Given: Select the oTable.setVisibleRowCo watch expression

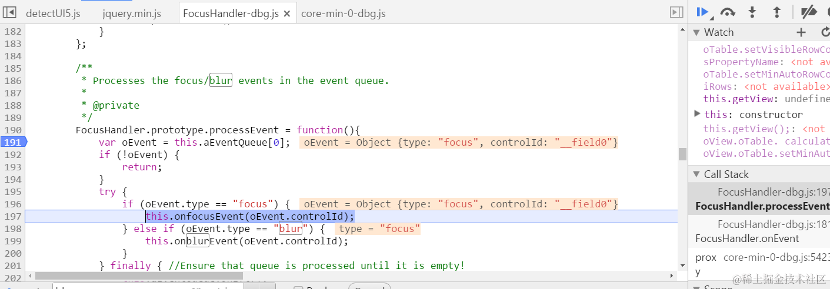Looking at the screenshot, I should tap(766, 49).
